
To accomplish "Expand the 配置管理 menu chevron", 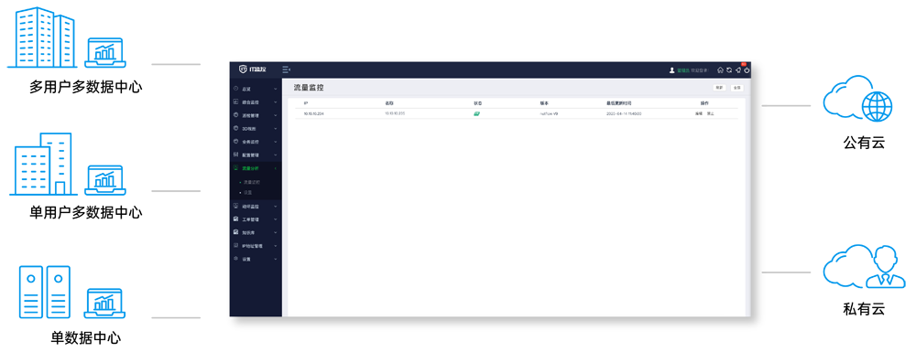I will tap(275, 155).
